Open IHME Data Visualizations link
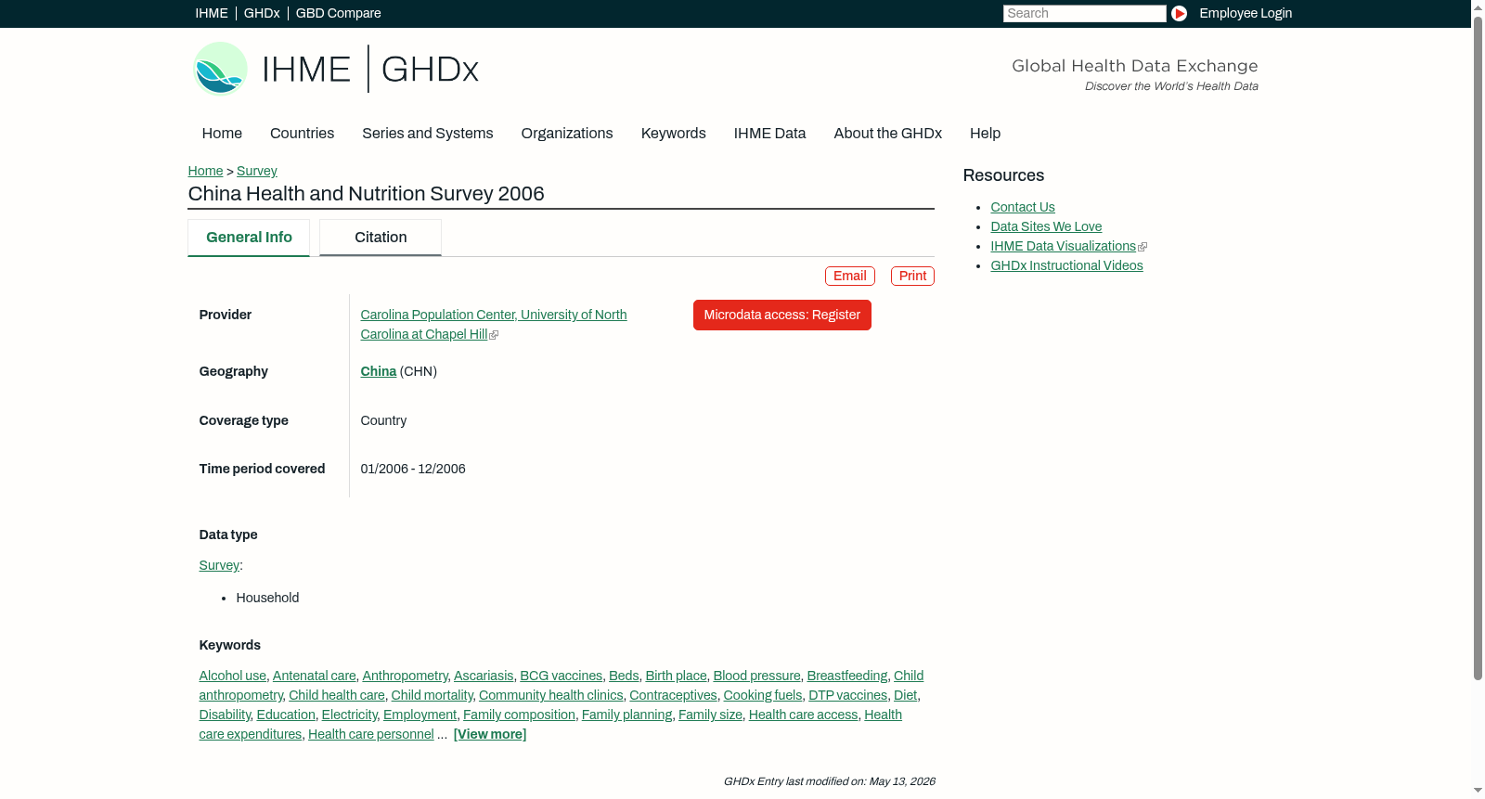The image size is (1485, 799). [1064, 246]
